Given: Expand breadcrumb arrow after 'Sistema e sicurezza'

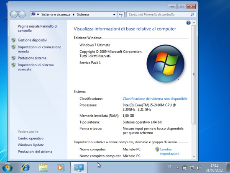Looking at the screenshot, I should pos(74,14).
